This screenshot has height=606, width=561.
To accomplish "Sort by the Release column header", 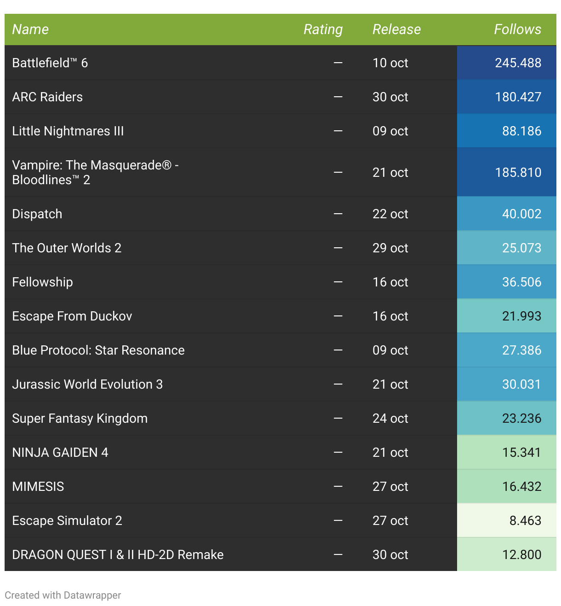I will pos(396,29).
